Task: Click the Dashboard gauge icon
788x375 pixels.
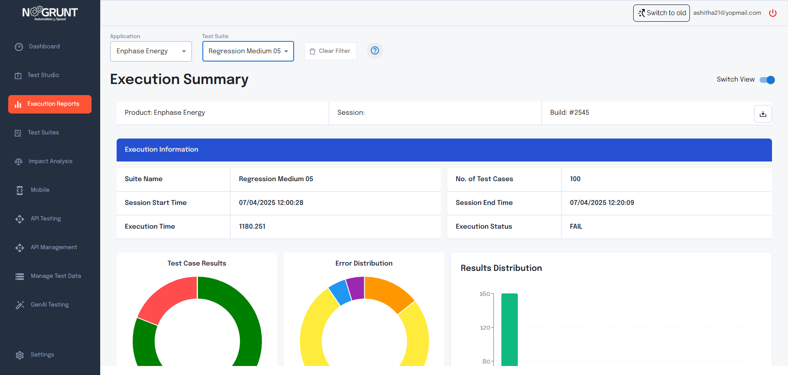Action: pyautogui.click(x=19, y=47)
